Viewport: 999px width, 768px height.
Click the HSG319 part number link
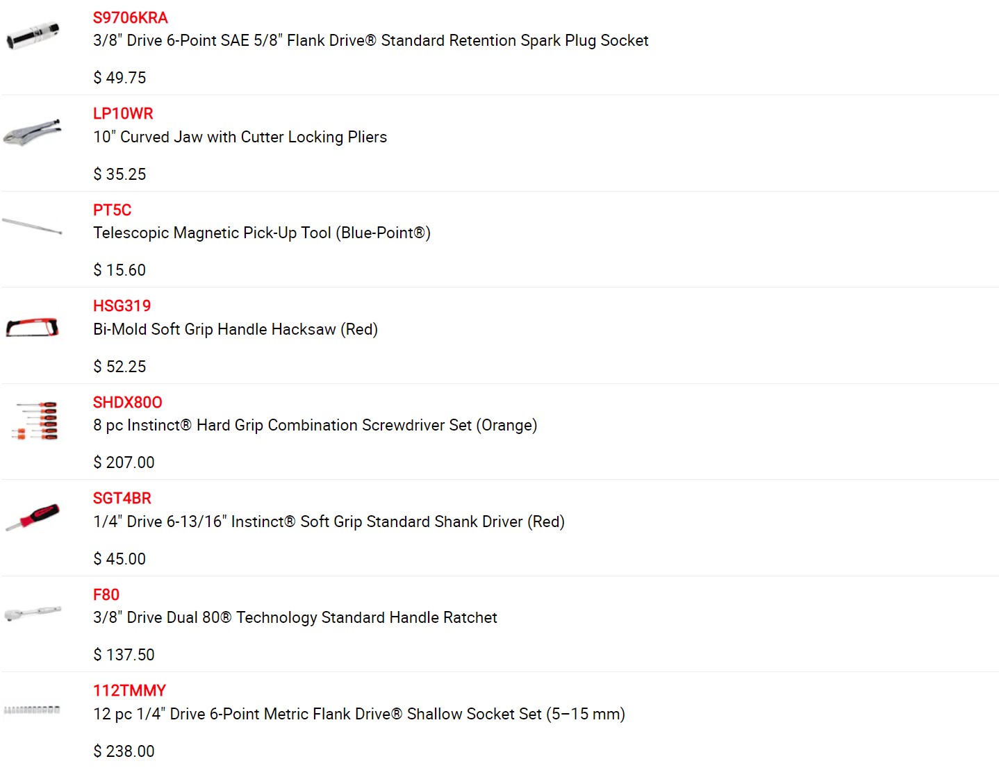click(122, 306)
